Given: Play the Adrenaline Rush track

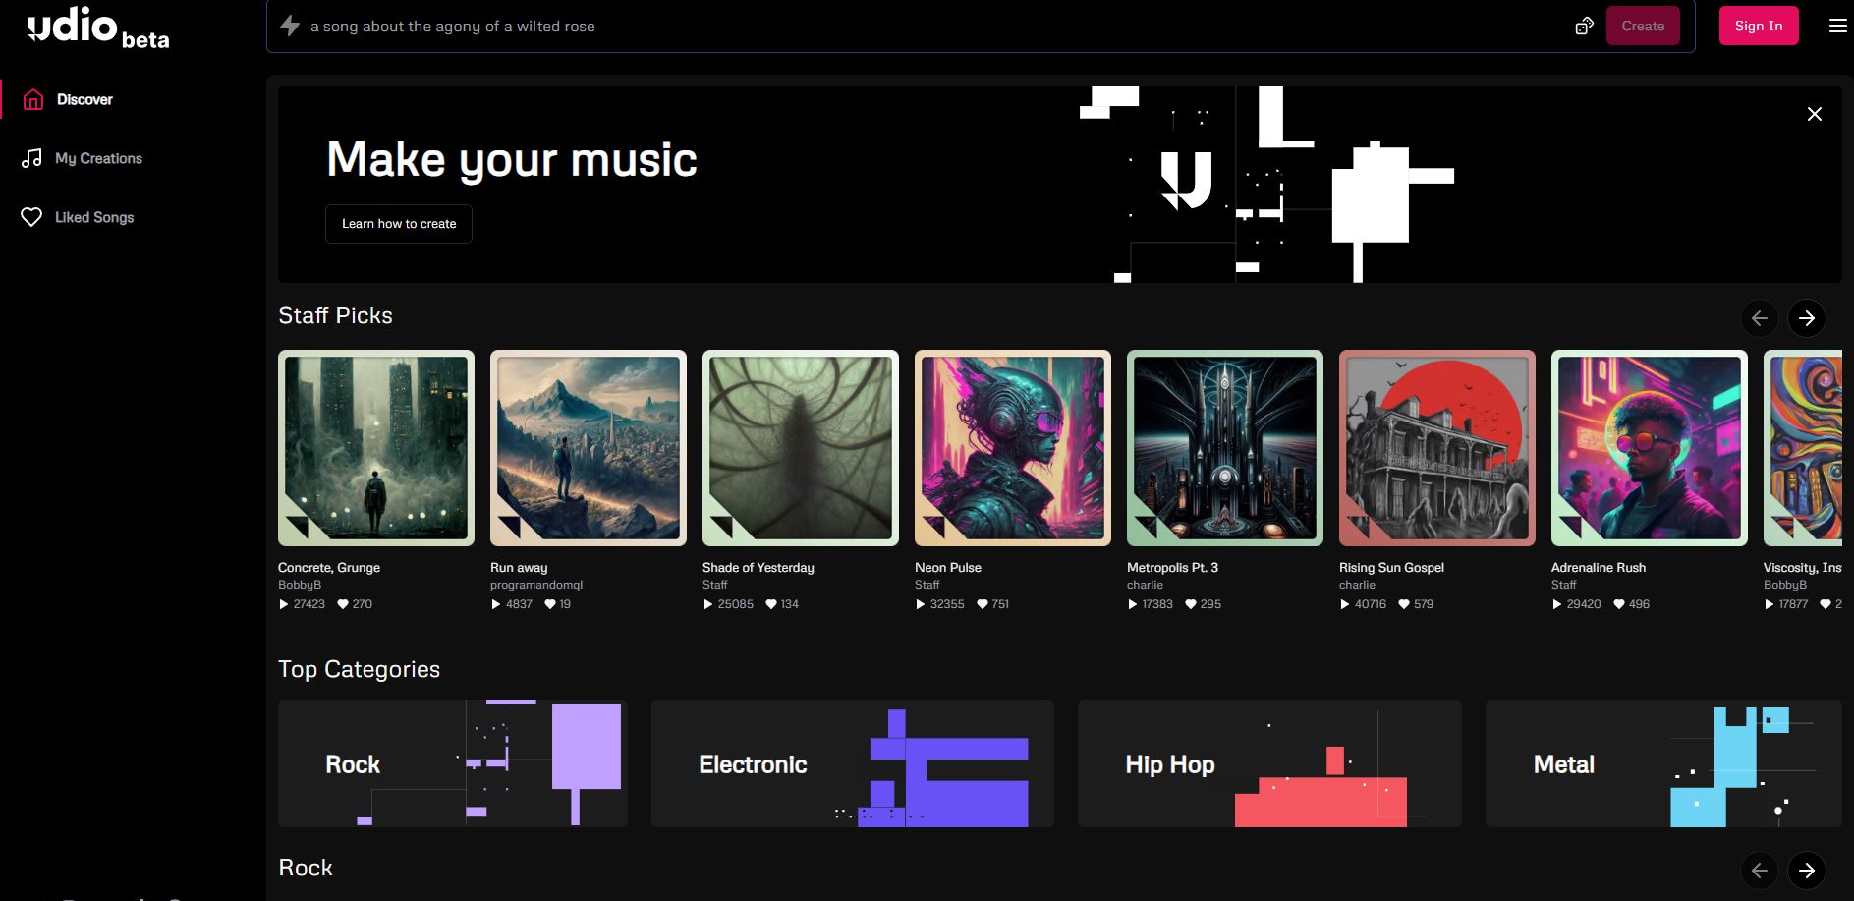Looking at the screenshot, I should (1556, 604).
